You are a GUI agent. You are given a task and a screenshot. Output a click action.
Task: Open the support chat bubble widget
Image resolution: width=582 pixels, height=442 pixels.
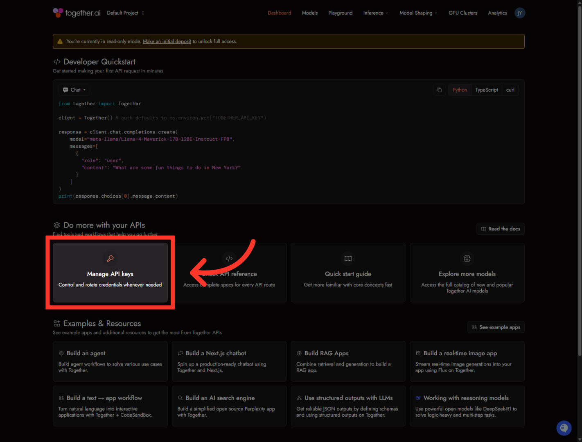click(564, 428)
